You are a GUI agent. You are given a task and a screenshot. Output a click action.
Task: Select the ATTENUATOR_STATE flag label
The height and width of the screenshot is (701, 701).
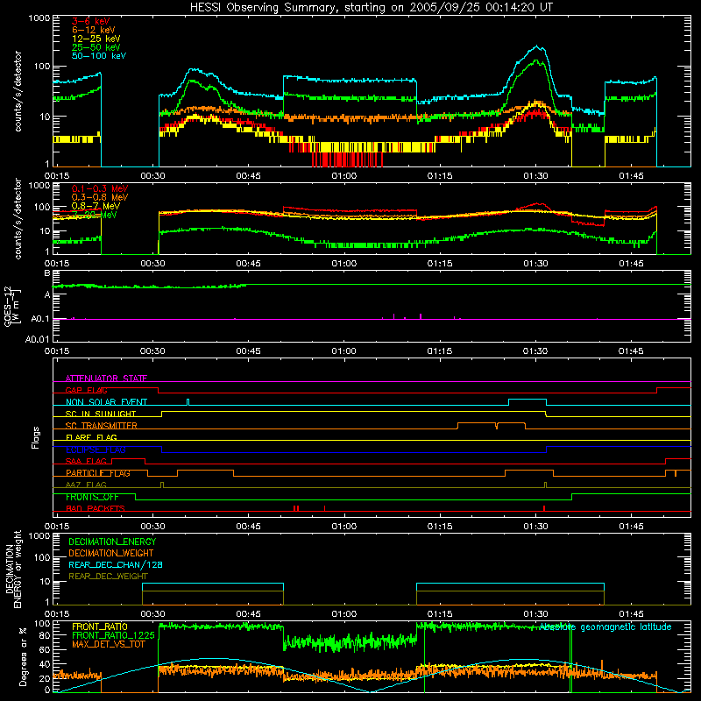tap(106, 379)
